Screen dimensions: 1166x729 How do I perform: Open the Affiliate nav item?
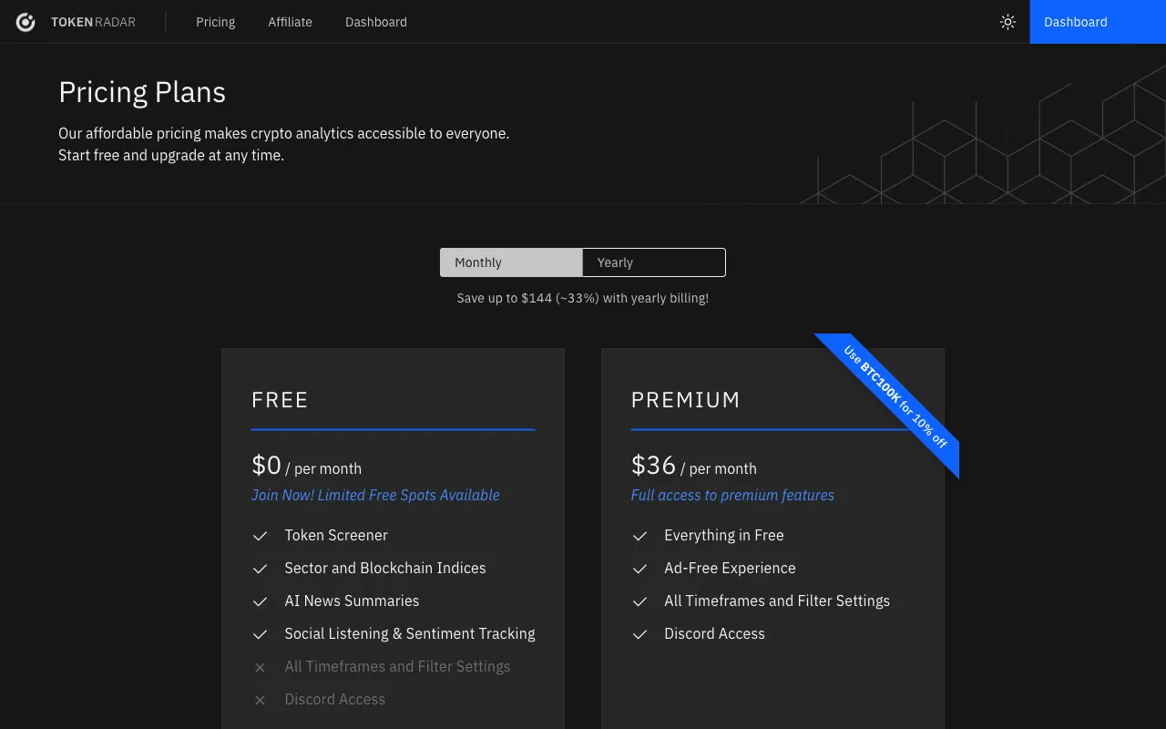pyautogui.click(x=290, y=22)
